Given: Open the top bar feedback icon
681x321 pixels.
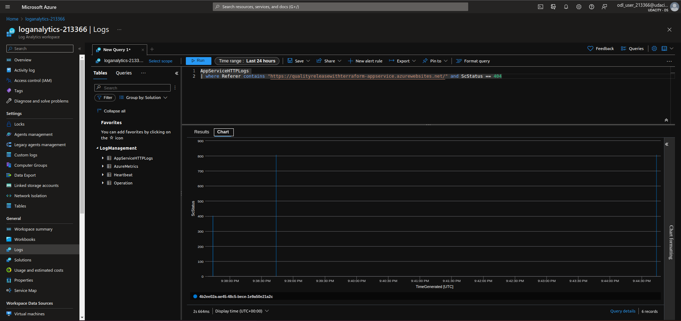Looking at the screenshot, I should coord(604,7).
